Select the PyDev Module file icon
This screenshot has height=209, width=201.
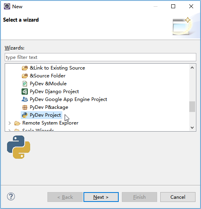[25, 84]
